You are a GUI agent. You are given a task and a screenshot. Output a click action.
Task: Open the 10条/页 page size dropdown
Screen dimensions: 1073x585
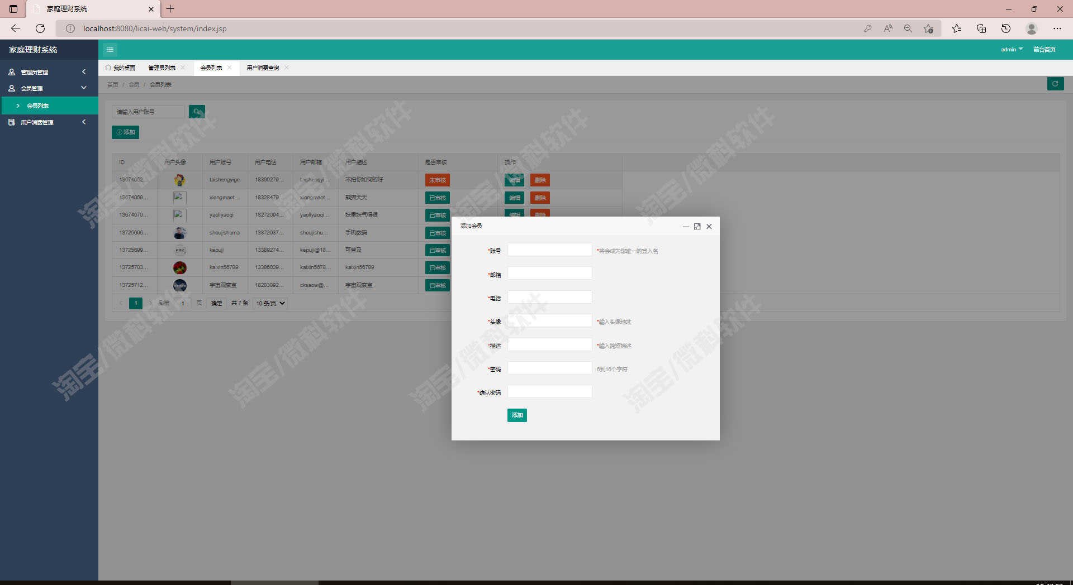point(270,303)
